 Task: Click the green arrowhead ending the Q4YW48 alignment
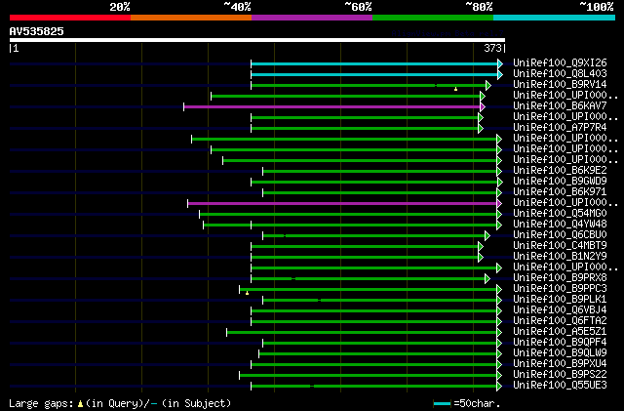[x=499, y=226]
